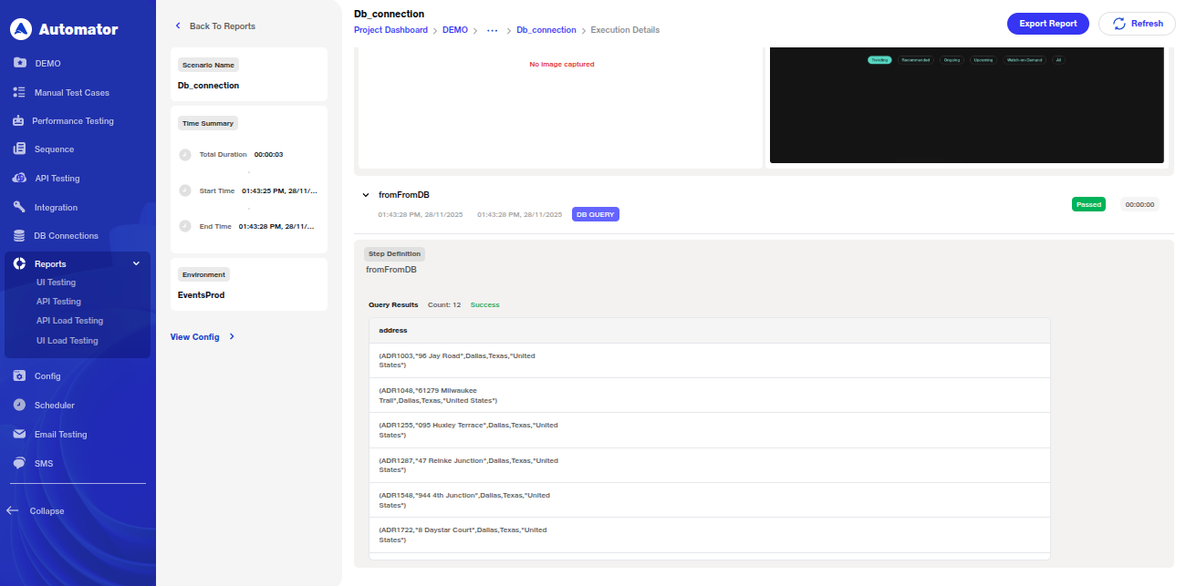
Task: Click the Scheduler clock icon
Action: [x=19, y=405]
